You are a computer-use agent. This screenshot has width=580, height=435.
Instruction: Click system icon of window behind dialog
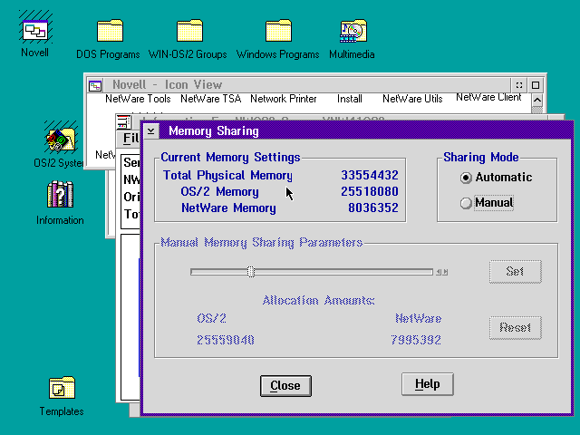tap(123, 121)
